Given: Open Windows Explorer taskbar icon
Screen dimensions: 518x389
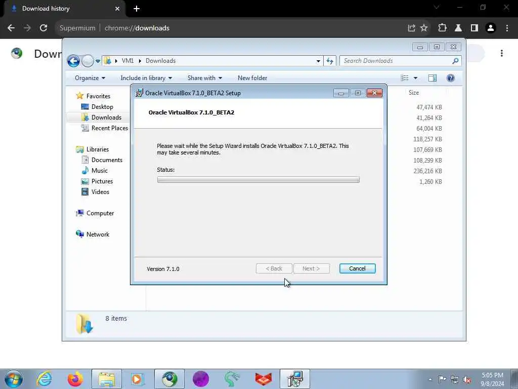Looking at the screenshot, I should tap(107, 379).
